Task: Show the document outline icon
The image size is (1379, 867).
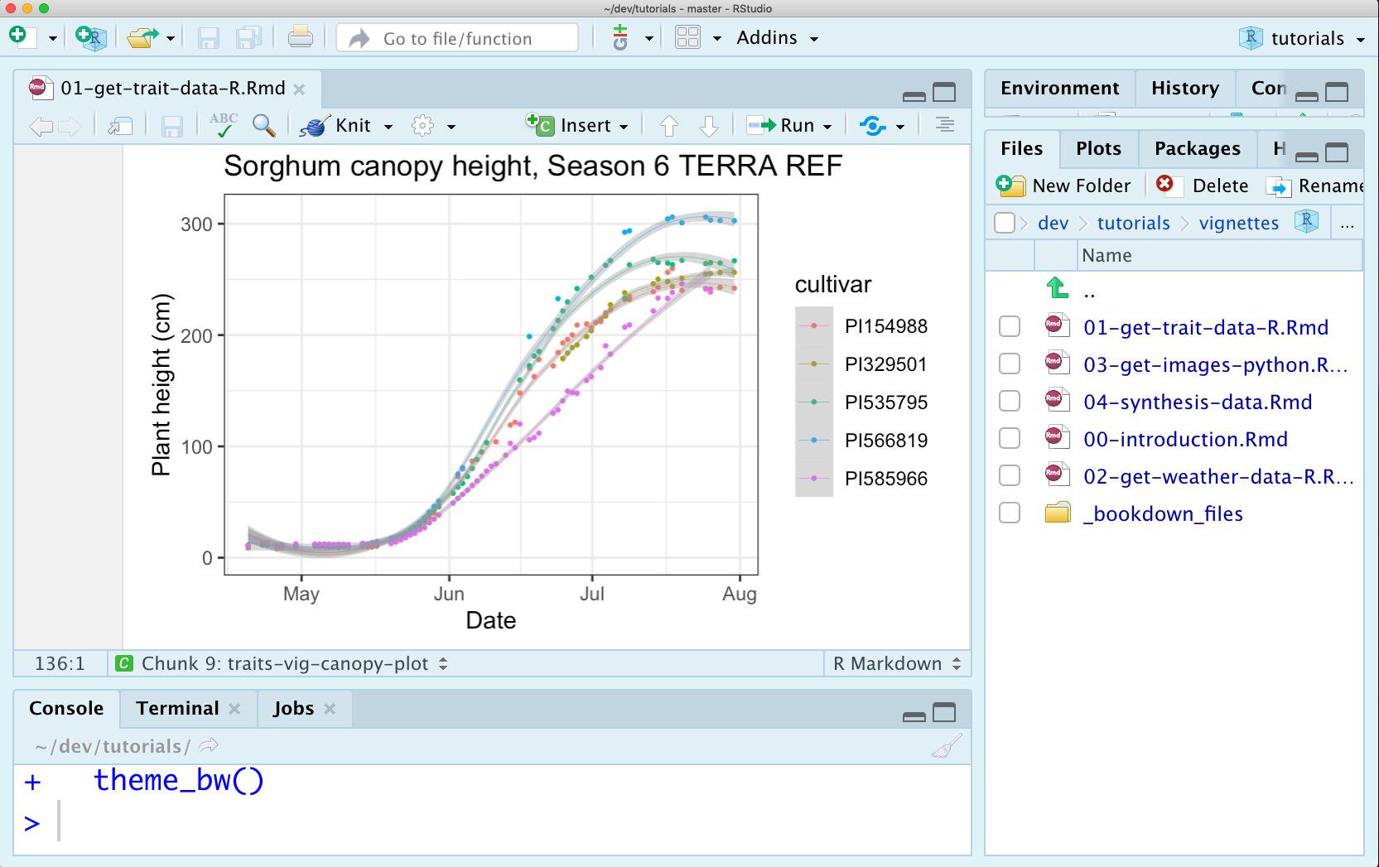Action: tap(945, 125)
